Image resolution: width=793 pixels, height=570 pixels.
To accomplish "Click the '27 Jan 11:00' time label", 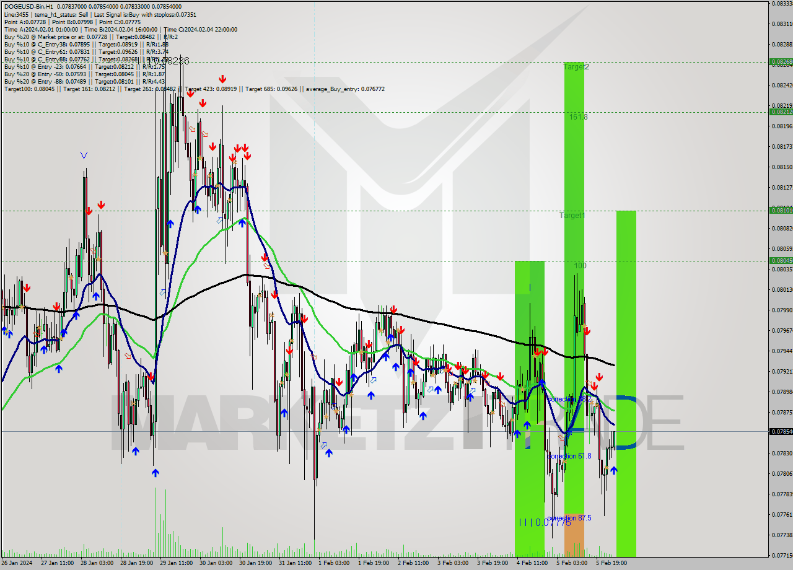I will click(56, 563).
